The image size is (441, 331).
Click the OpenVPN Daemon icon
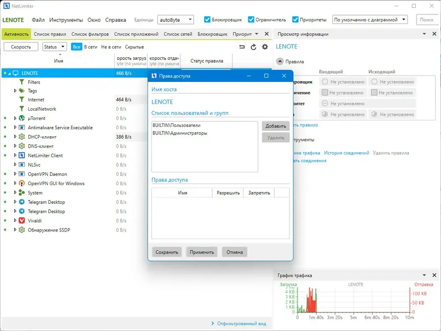(x=22, y=174)
